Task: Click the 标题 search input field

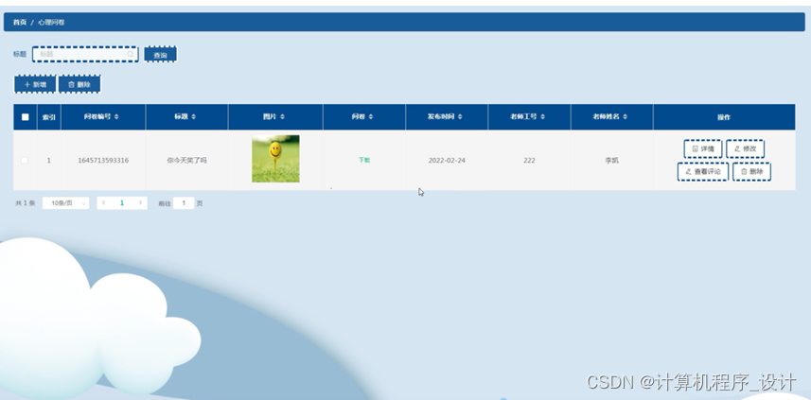Action: coord(85,54)
